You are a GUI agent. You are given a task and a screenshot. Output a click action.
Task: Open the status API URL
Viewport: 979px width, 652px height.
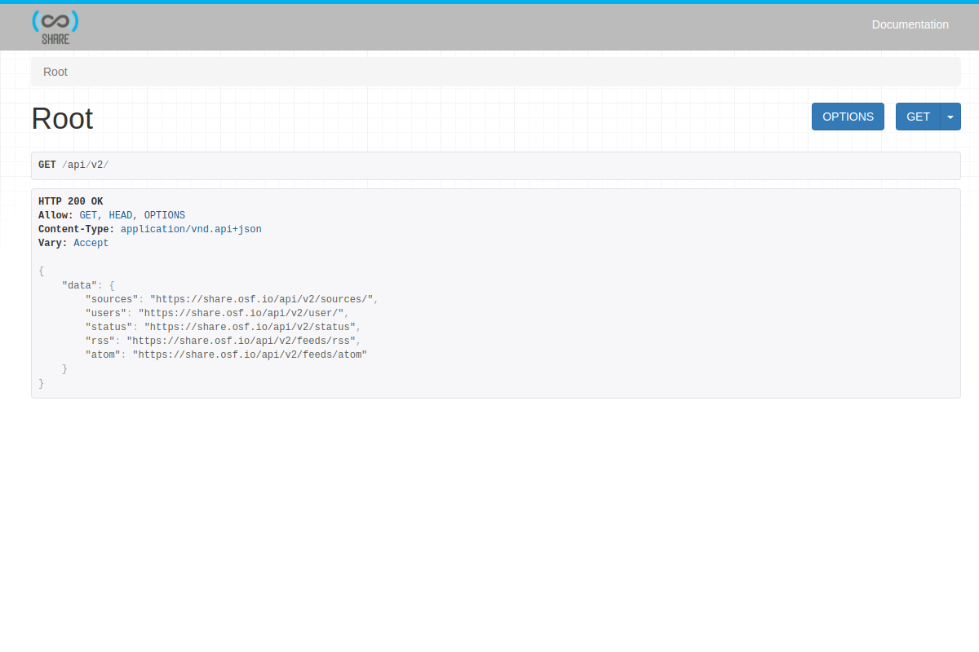(250, 327)
